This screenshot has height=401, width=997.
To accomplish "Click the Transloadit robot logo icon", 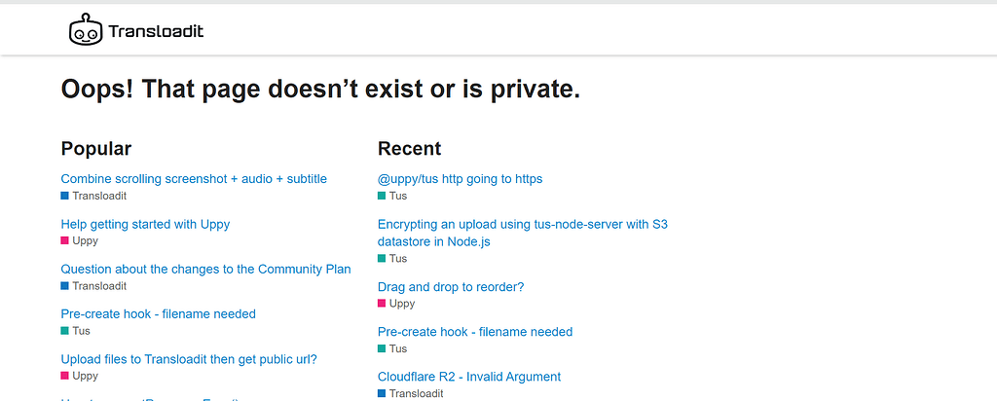I will (86, 31).
